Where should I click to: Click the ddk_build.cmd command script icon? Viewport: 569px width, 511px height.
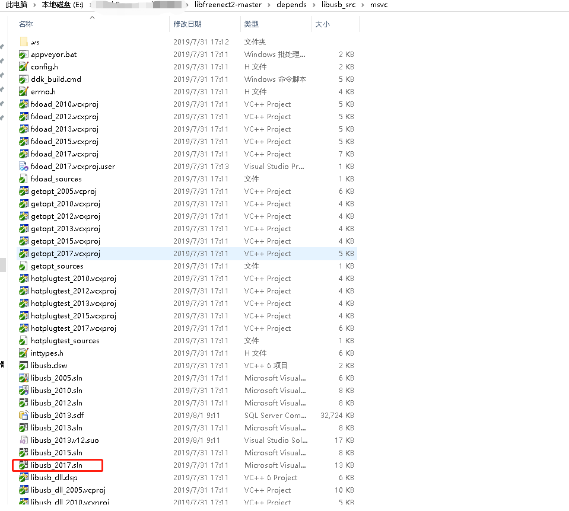pos(24,79)
